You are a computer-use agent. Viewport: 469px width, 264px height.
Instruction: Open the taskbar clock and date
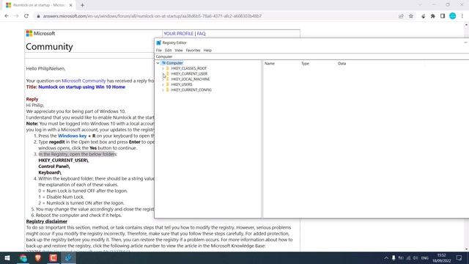[x=441, y=258]
